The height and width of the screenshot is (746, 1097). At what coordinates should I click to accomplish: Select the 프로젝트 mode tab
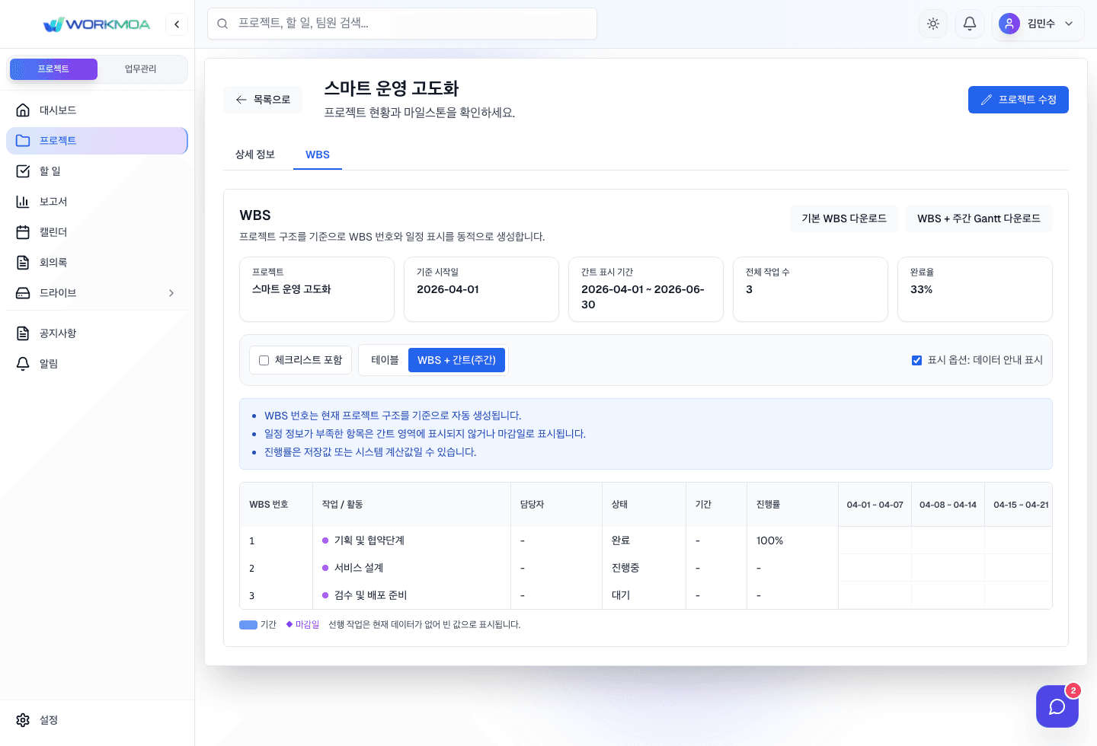[x=53, y=69]
